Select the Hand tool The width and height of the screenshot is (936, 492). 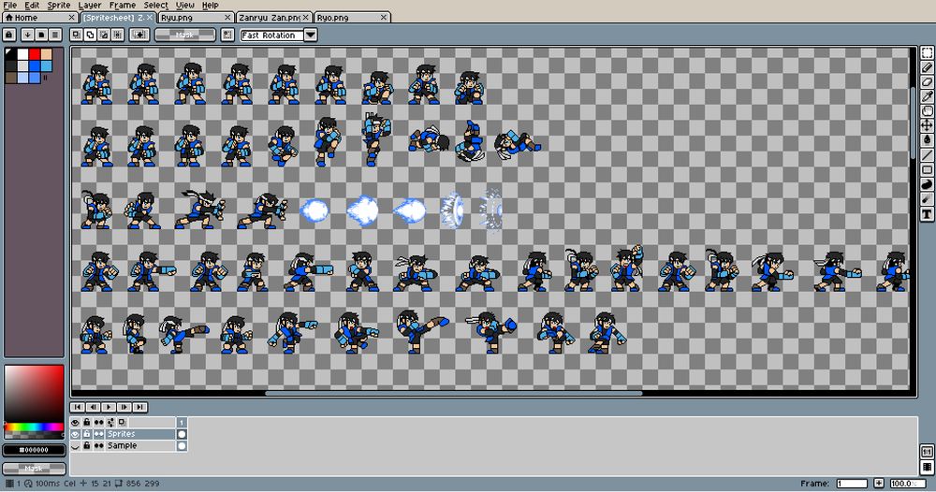pos(927,111)
